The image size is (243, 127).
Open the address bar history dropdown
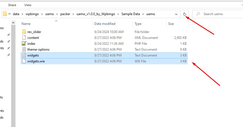tap(176, 14)
